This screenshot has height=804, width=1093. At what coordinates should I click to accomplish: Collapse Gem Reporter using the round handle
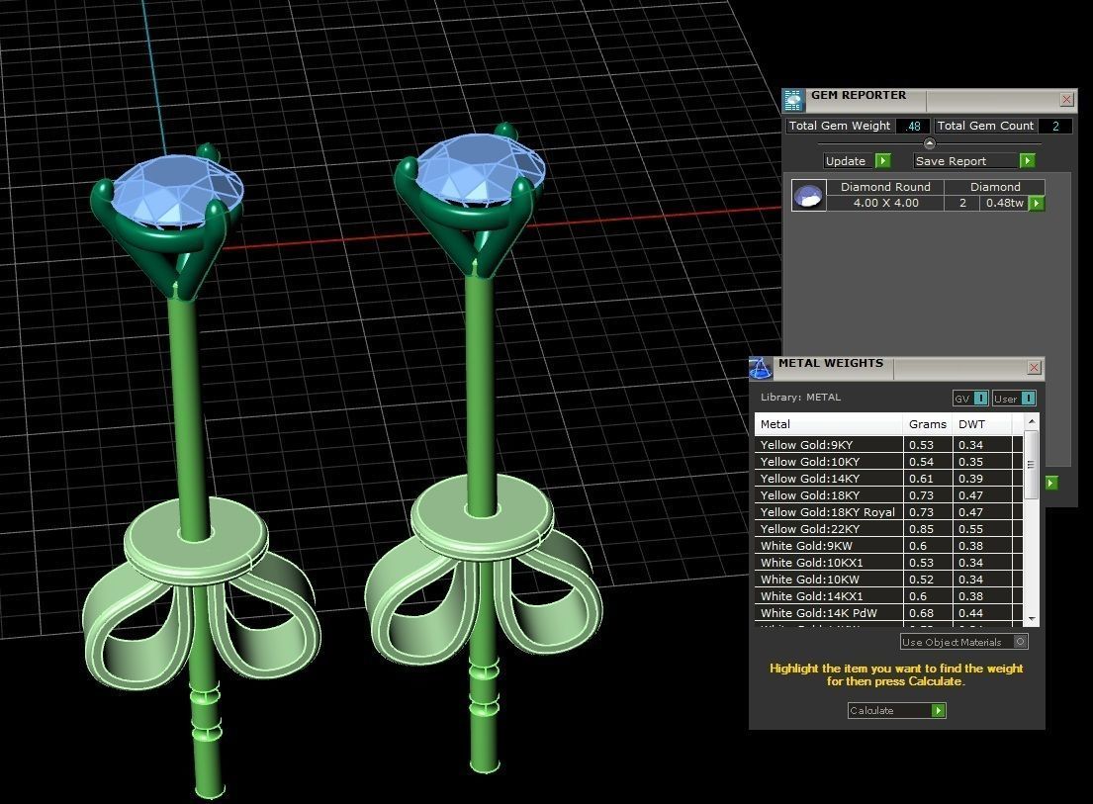click(x=929, y=143)
